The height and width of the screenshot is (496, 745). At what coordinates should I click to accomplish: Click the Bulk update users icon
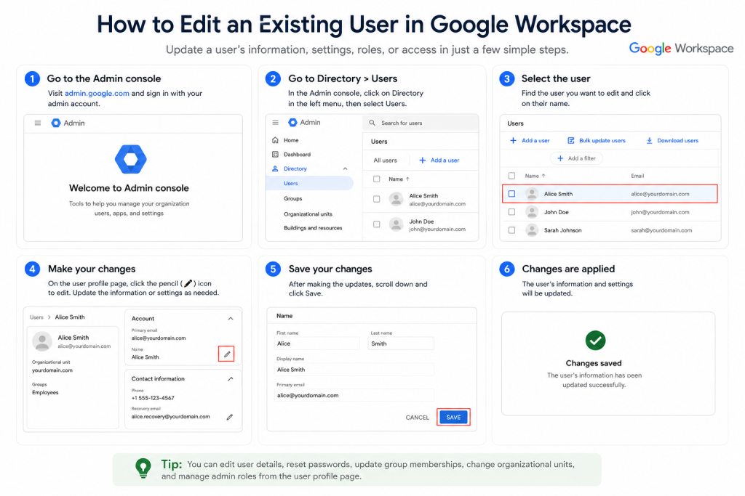(x=571, y=140)
